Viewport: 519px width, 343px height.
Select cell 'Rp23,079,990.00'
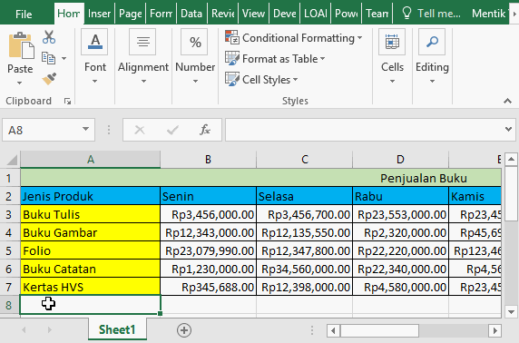pos(208,251)
